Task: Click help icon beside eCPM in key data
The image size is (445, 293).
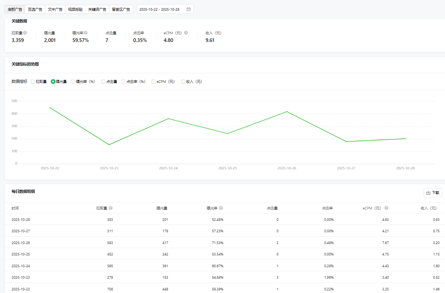Action: point(186,33)
